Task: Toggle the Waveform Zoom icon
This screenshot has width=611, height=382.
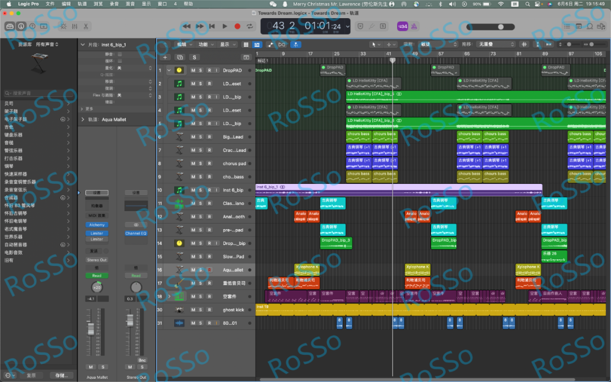Action: (524, 45)
